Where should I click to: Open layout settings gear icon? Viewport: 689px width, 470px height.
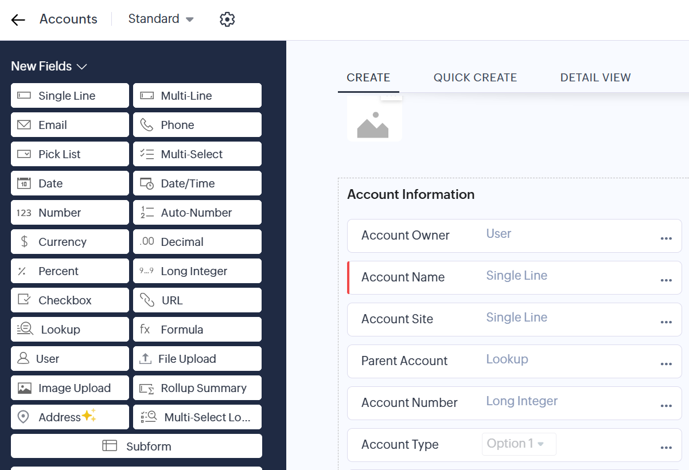[227, 19]
